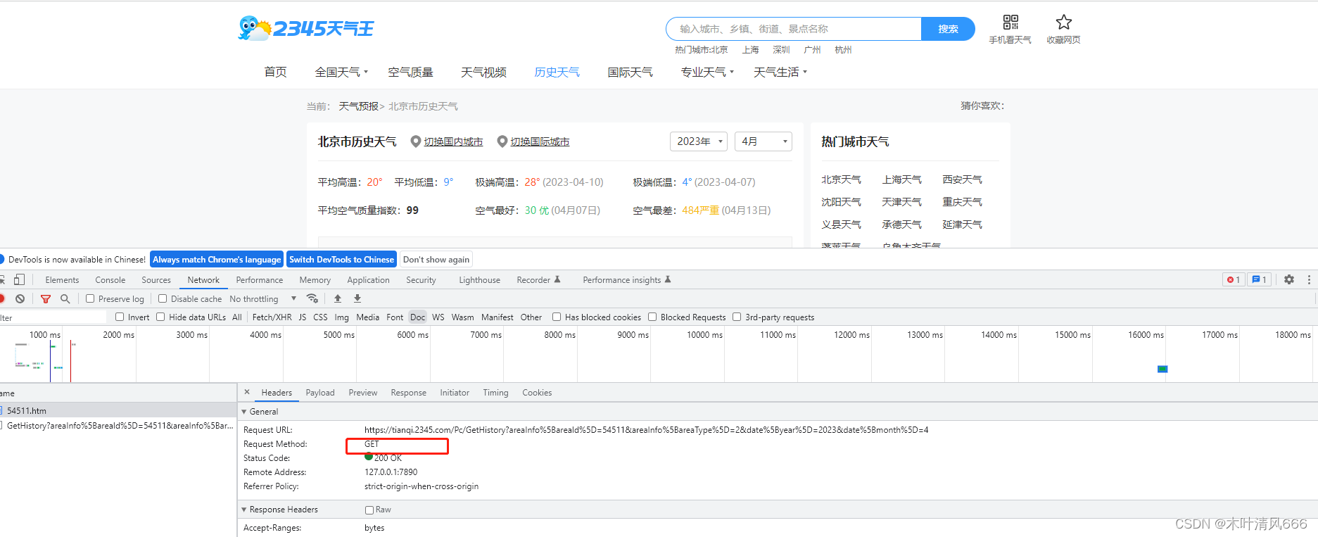Open the Payload tab
The height and width of the screenshot is (537, 1318).
320,392
